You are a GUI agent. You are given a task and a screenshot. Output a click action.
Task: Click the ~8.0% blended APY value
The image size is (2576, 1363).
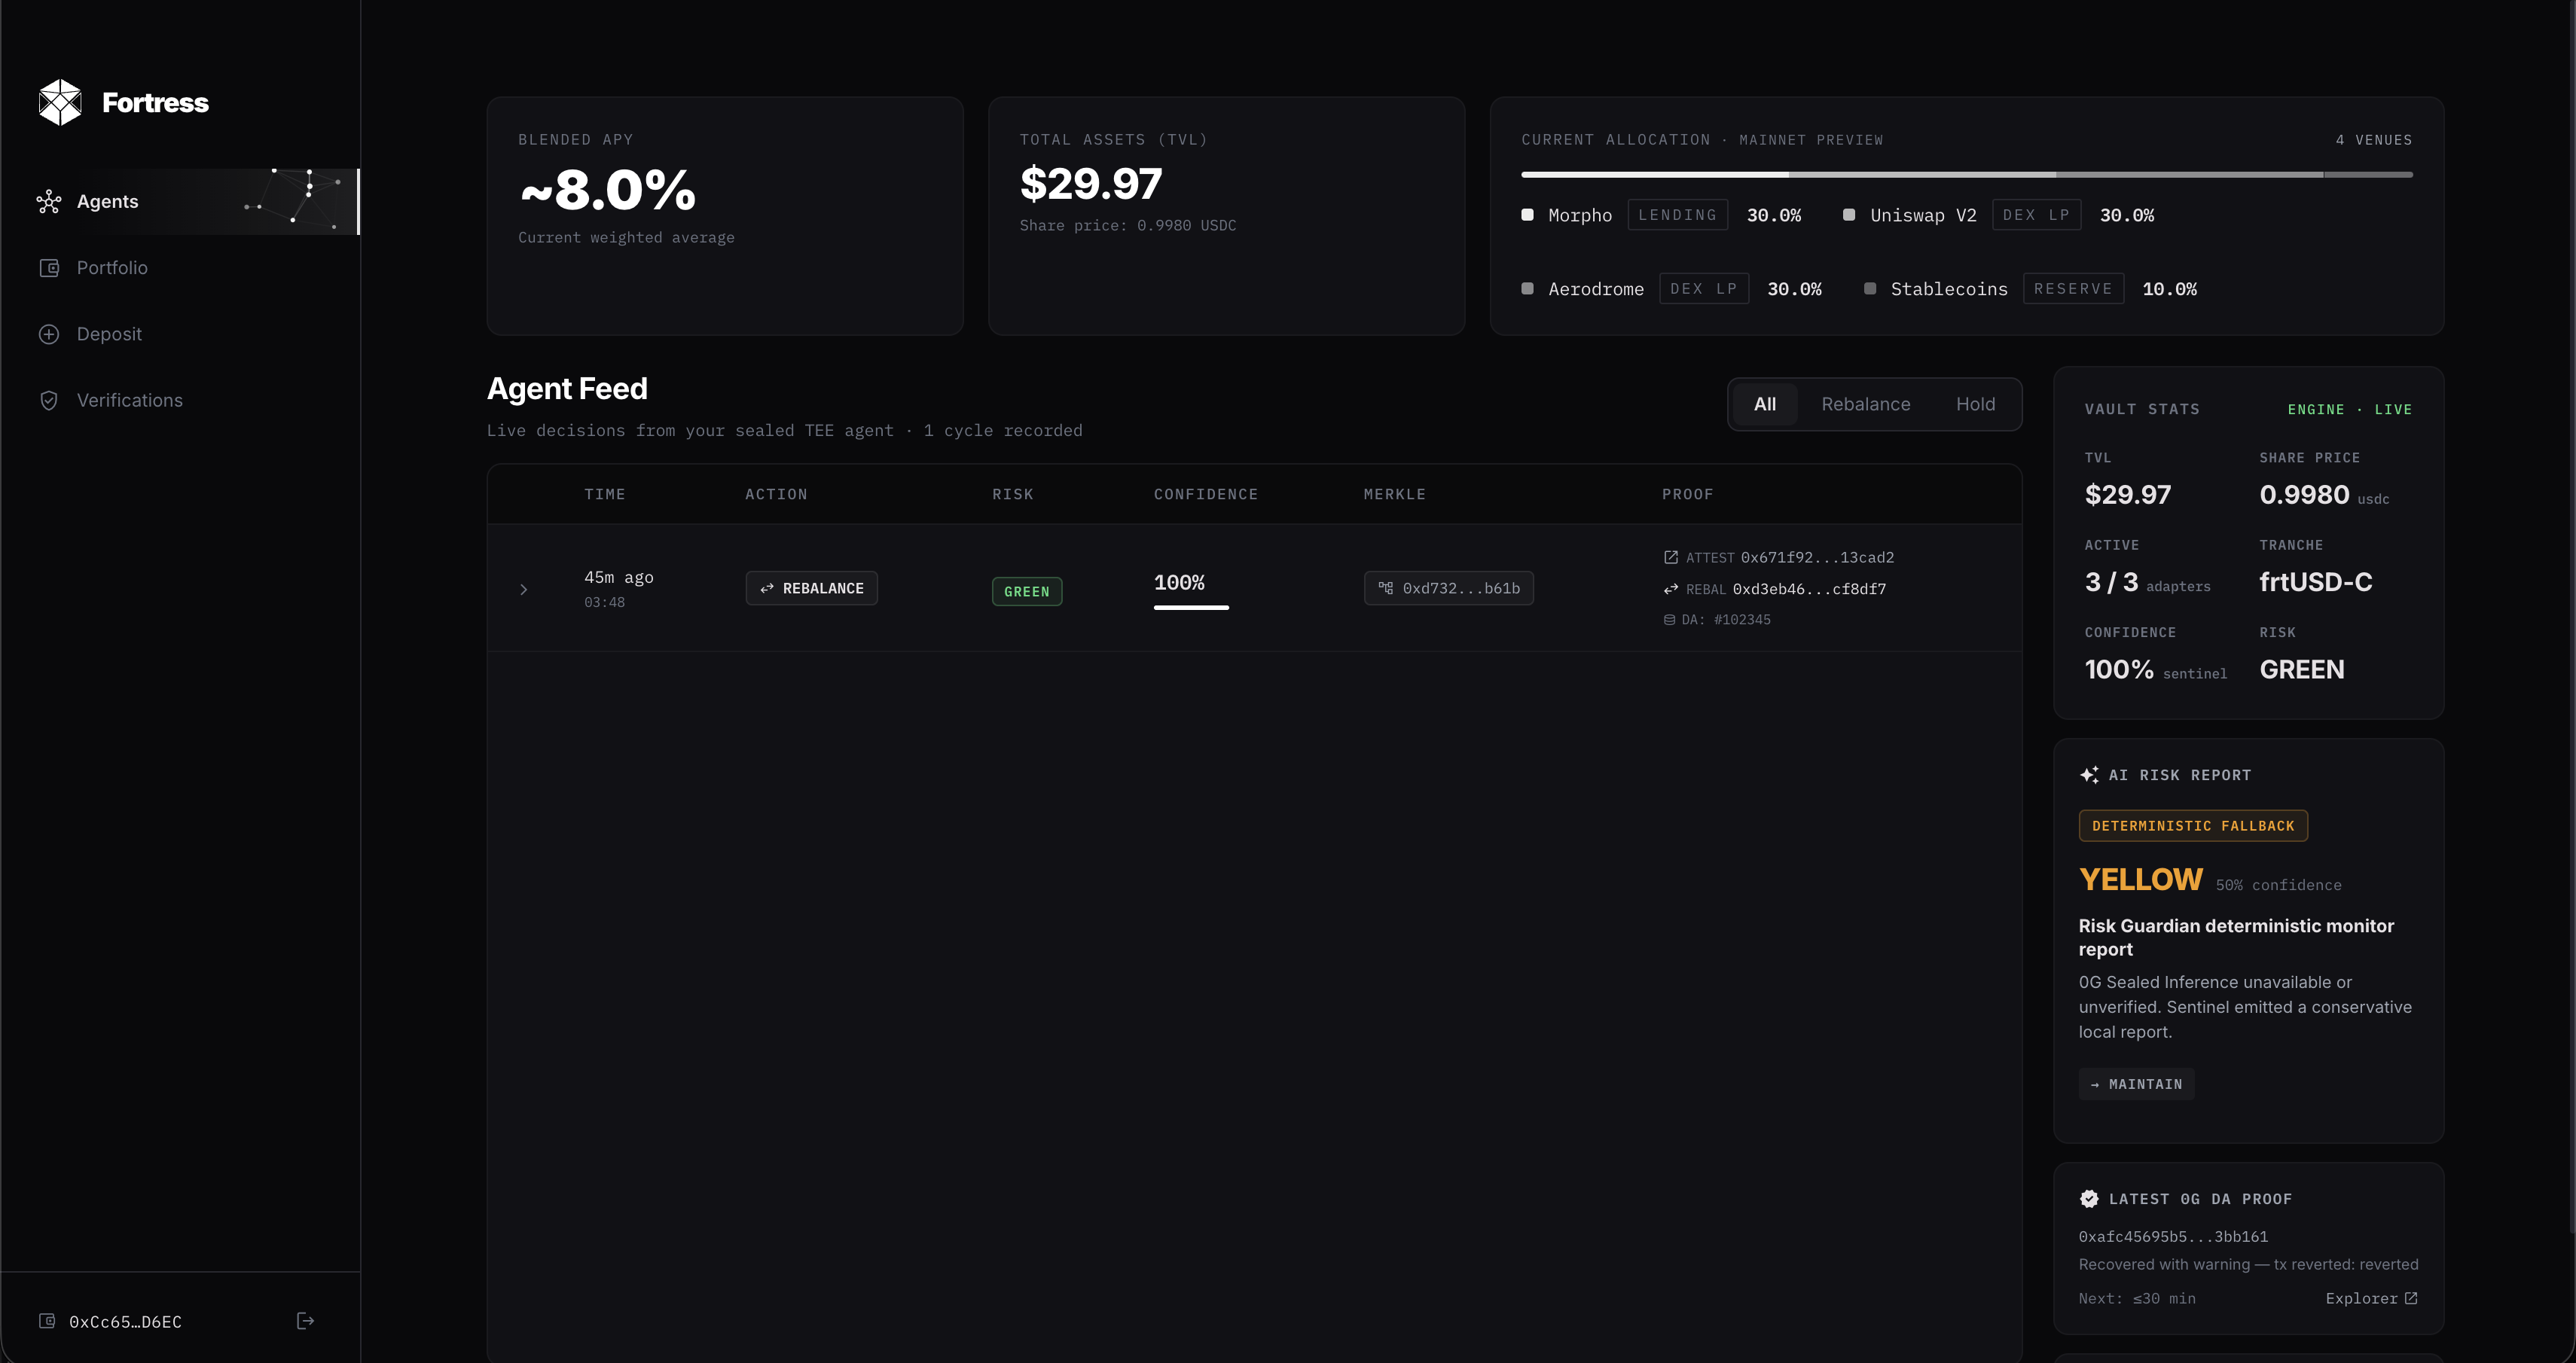[607, 189]
